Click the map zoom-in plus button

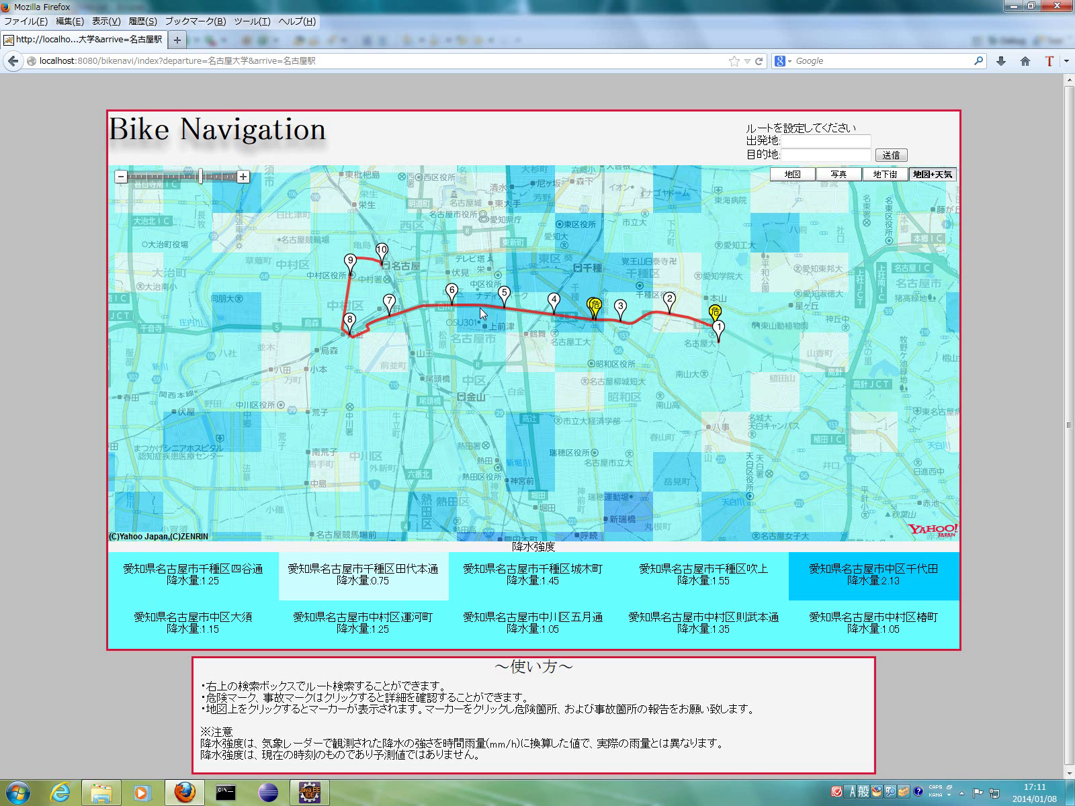pos(243,177)
